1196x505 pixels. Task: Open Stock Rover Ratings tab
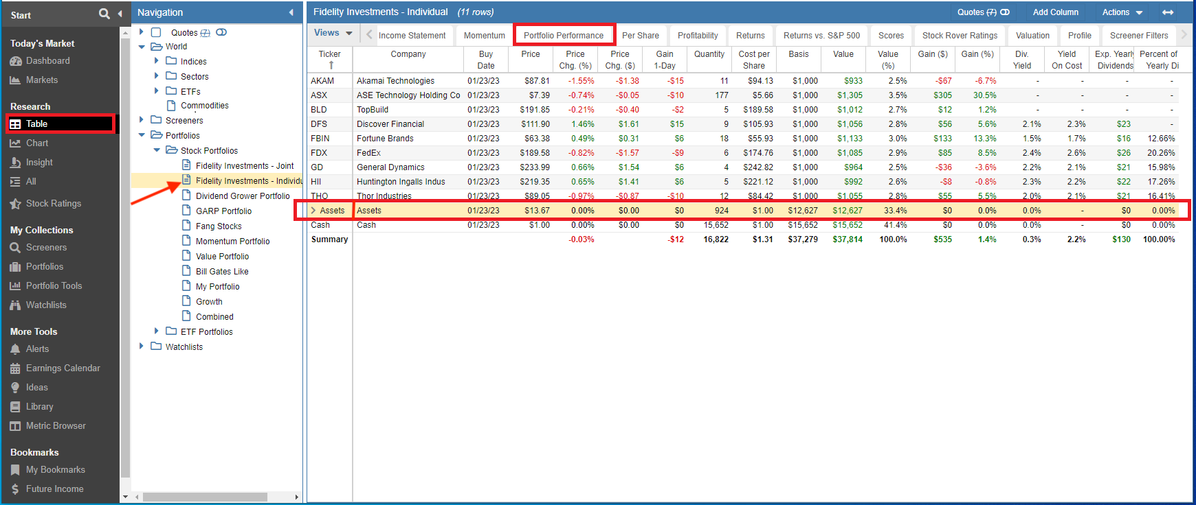pos(960,36)
